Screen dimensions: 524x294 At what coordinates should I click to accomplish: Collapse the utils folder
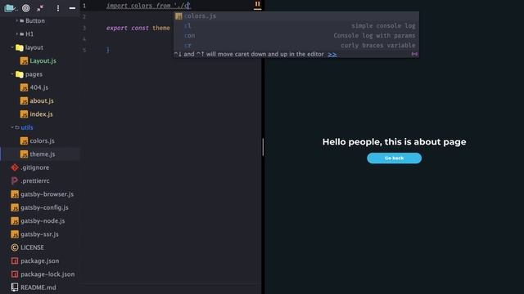pos(12,127)
